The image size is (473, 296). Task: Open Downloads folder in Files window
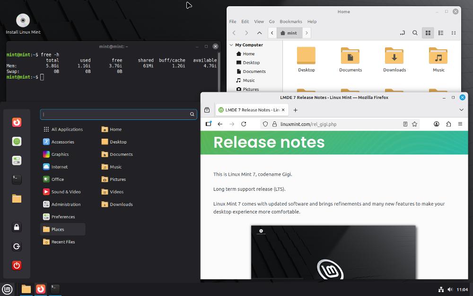[x=394, y=60]
